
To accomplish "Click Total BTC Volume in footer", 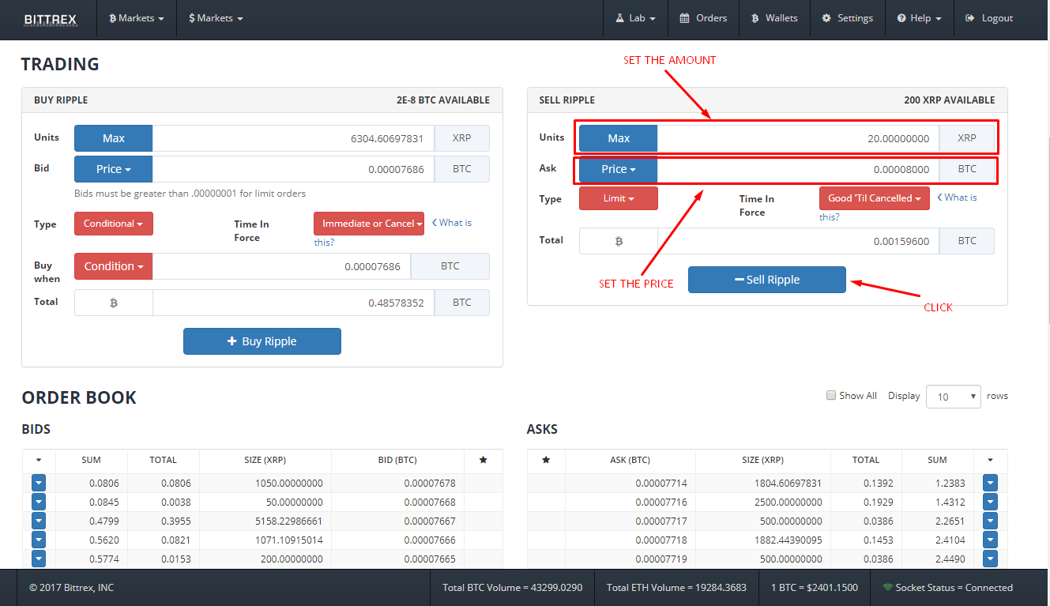I will point(513,588).
